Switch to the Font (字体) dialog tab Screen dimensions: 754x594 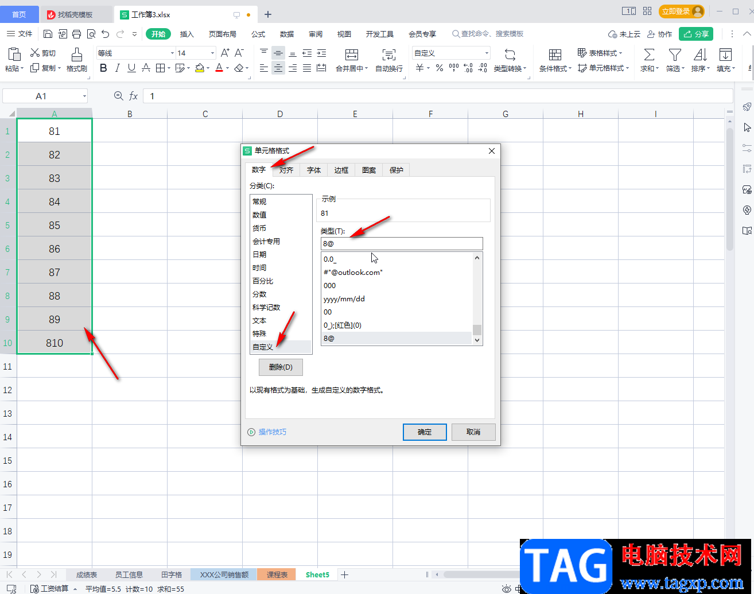(x=314, y=170)
